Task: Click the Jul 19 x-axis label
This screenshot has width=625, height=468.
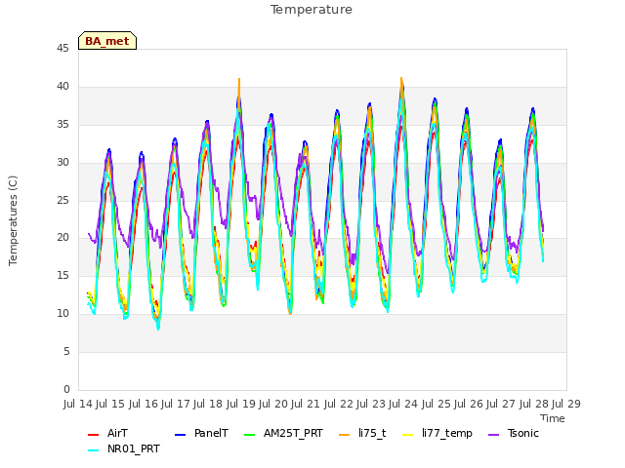Action: coord(241,404)
